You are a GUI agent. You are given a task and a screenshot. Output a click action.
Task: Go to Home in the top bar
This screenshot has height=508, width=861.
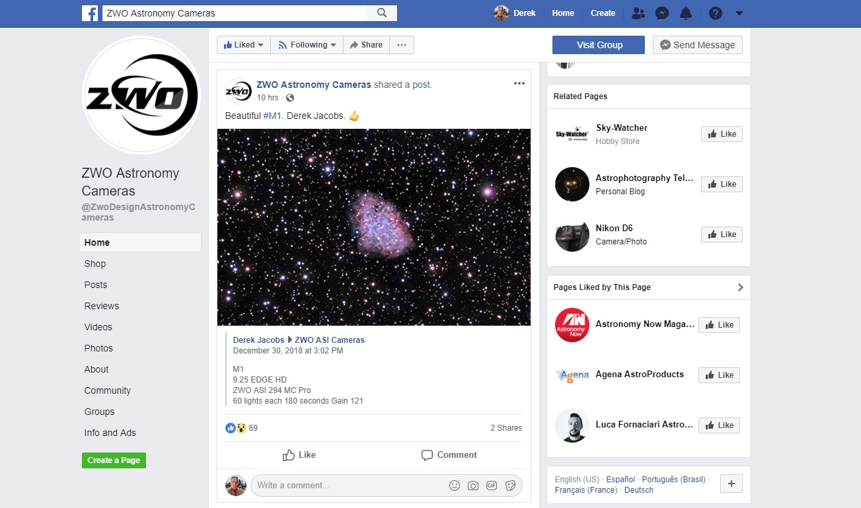point(563,13)
